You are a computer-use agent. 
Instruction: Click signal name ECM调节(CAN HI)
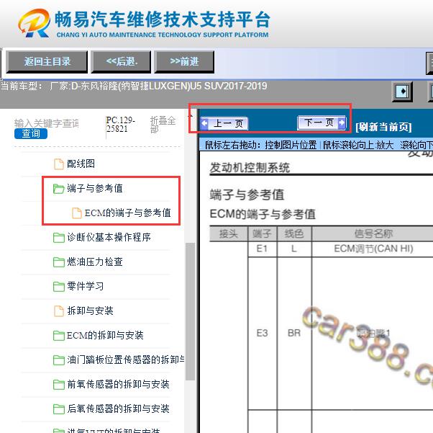click(373, 249)
